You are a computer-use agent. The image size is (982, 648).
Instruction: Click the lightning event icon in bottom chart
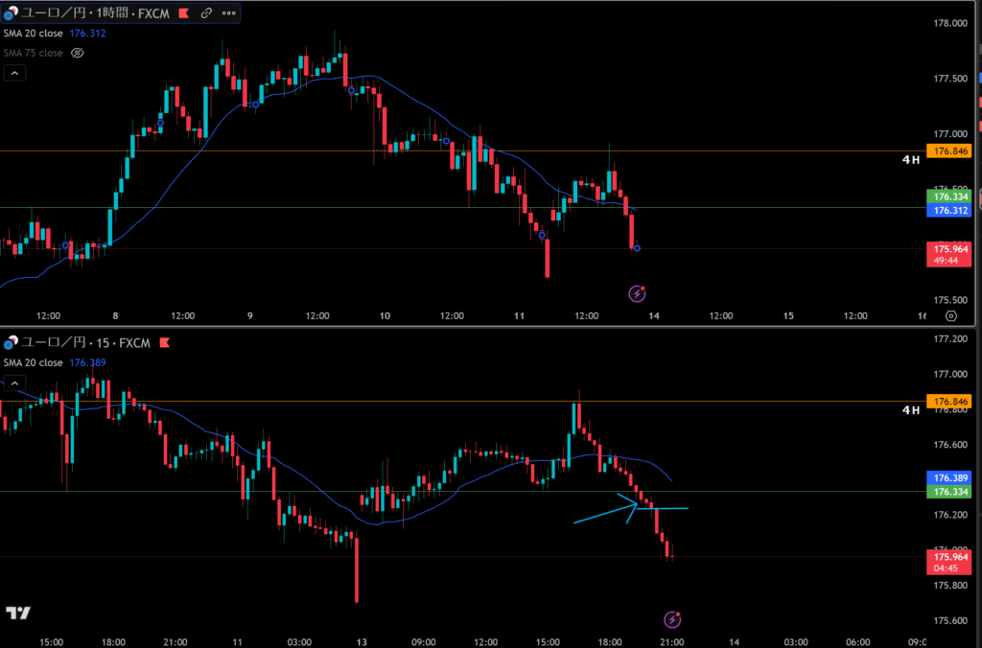tap(672, 621)
